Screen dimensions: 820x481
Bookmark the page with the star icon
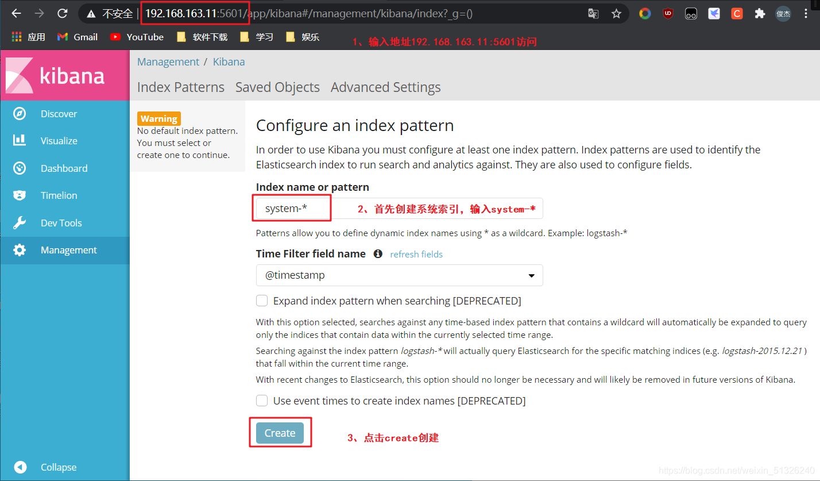point(616,13)
